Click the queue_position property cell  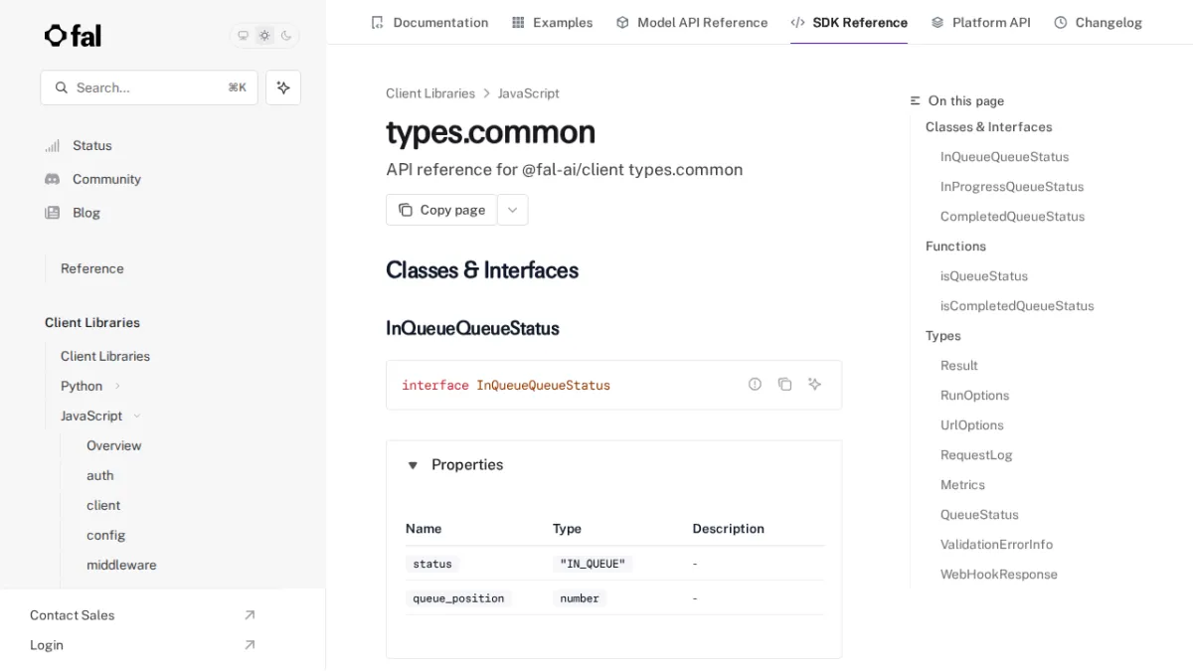pos(458,598)
